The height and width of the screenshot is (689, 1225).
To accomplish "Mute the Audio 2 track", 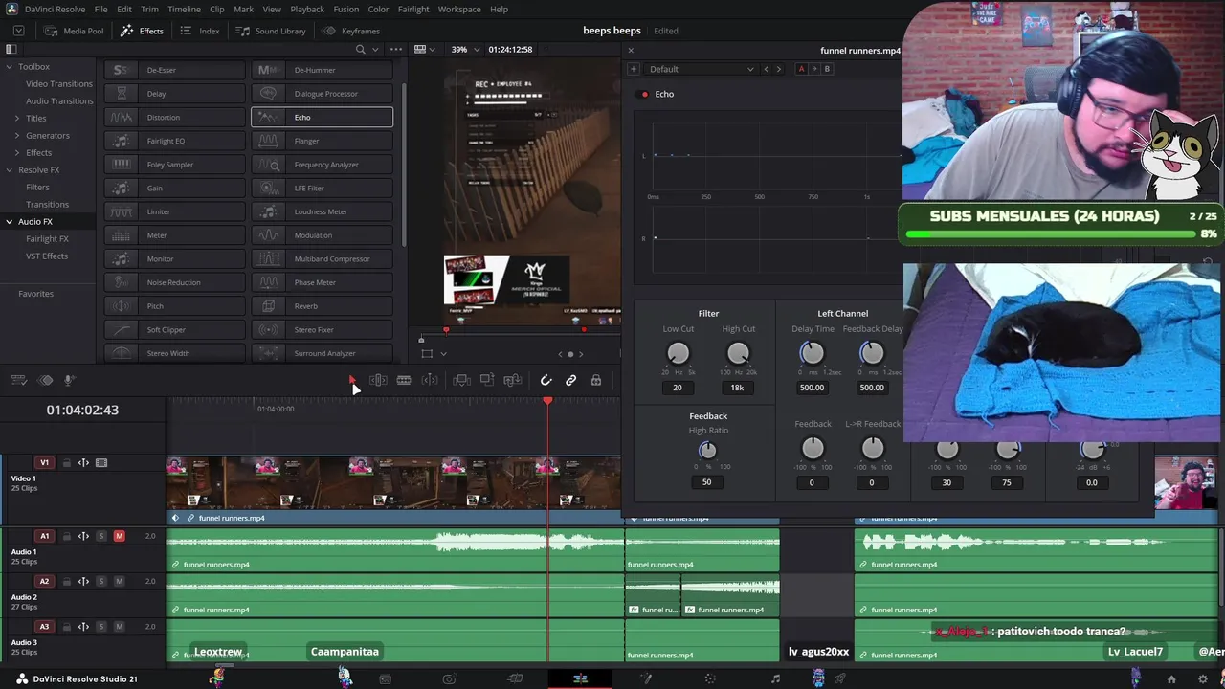I will (x=119, y=581).
